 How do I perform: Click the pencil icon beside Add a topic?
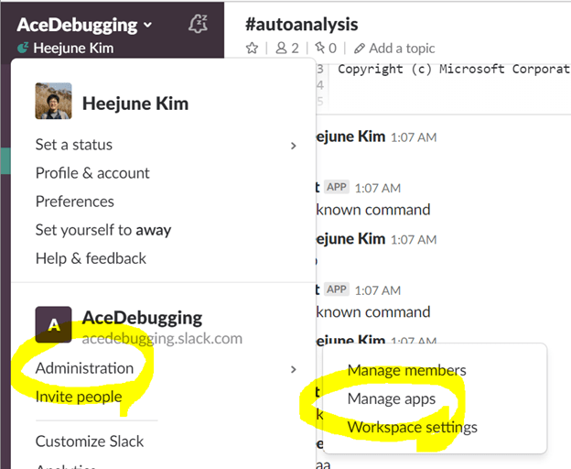360,49
